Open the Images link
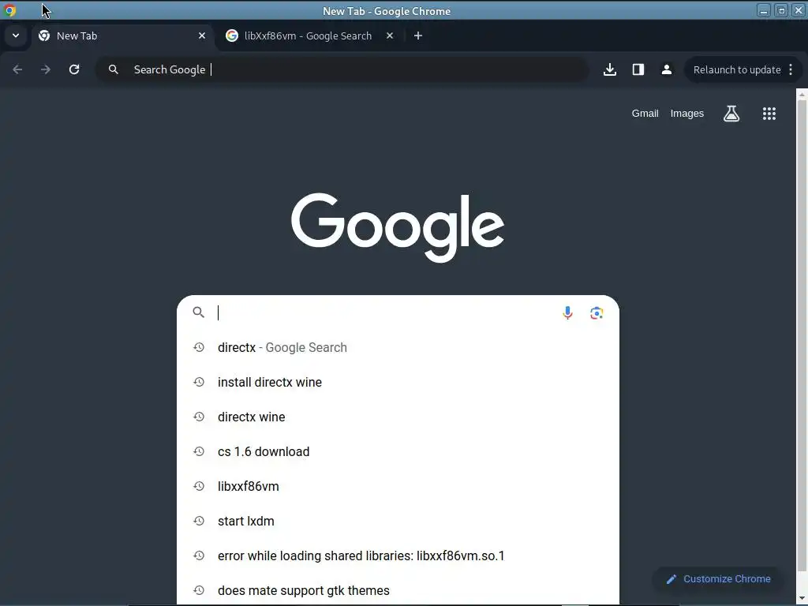Screen dimensions: 808x606 pyautogui.click(x=687, y=114)
